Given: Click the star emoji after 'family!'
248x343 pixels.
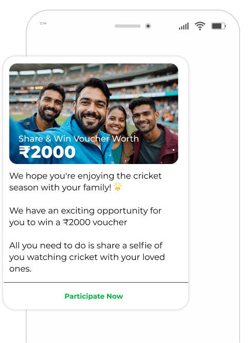Looking at the screenshot, I should click(x=118, y=187).
